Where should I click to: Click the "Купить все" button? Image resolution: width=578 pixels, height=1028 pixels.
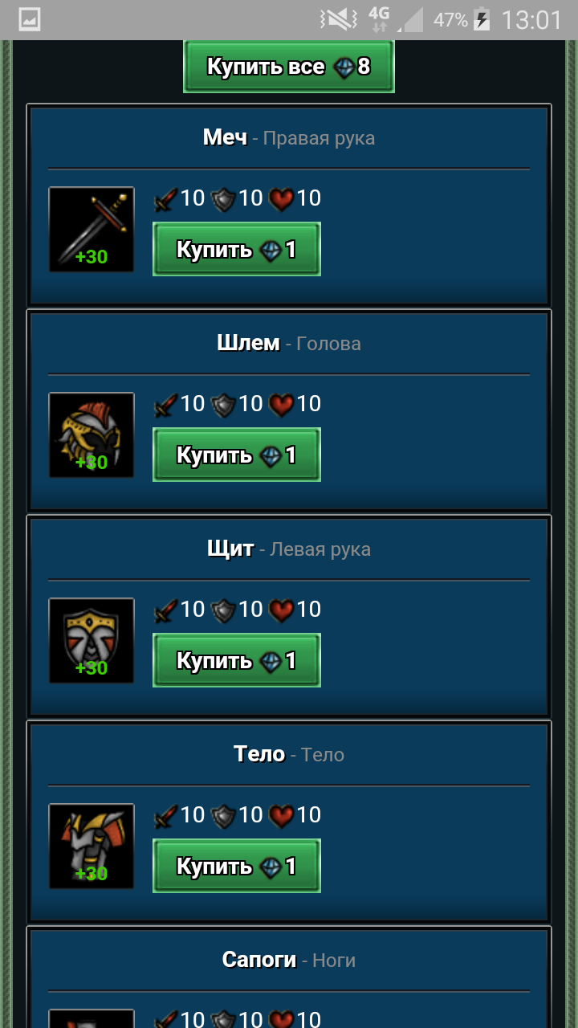pyautogui.click(x=289, y=66)
